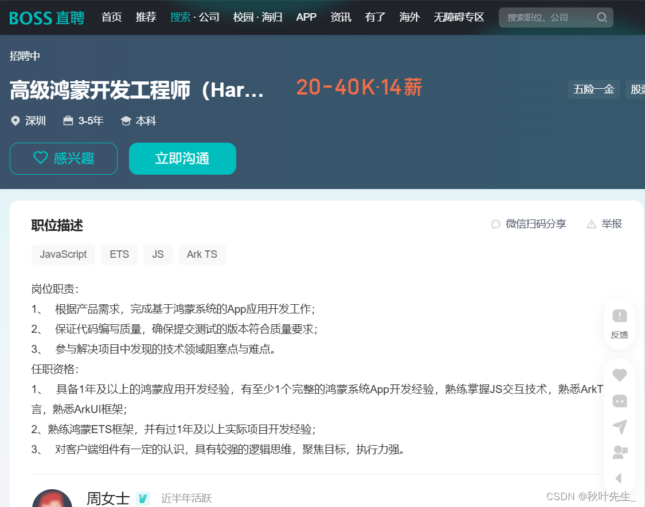Open the 有了 nav item
Screen dimensions: 645x507
pos(375,17)
